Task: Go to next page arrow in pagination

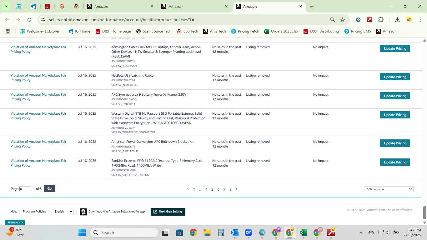Action: [x=236, y=189]
